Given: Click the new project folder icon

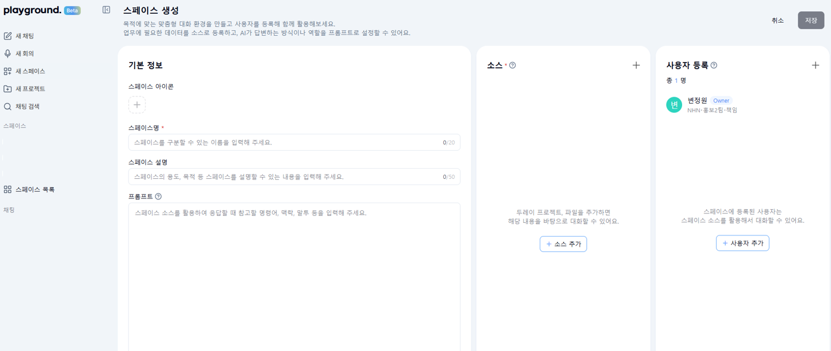Looking at the screenshot, I should tap(8, 89).
